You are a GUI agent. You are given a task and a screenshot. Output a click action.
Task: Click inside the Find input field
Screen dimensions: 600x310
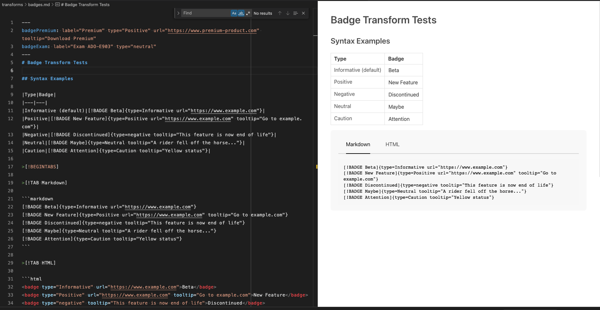point(207,13)
